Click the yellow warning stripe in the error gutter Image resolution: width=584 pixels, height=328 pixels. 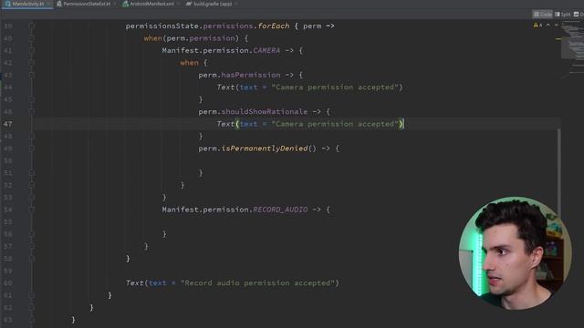click(558, 38)
